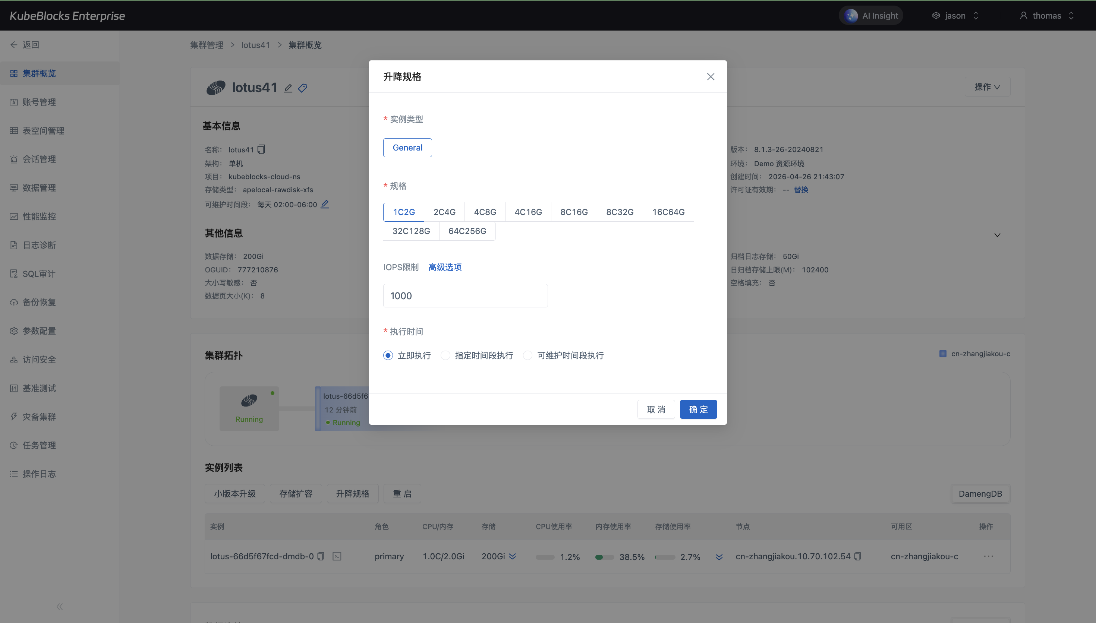
Task: Go to 备份恢复 in sidebar
Action: pyautogui.click(x=39, y=302)
